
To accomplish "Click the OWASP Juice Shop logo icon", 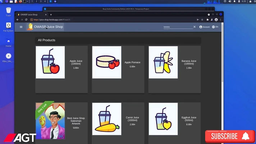I will [30, 27].
